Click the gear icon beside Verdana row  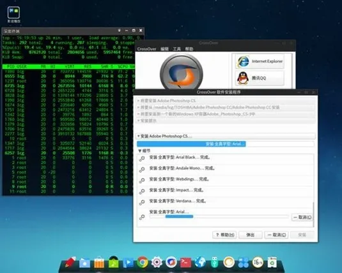click(x=142, y=202)
